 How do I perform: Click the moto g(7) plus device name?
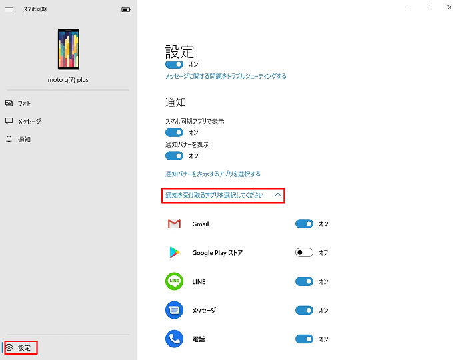pos(68,80)
